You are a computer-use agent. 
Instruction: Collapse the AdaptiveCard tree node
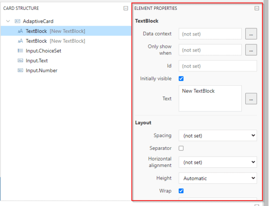click(x=8, y=21)
